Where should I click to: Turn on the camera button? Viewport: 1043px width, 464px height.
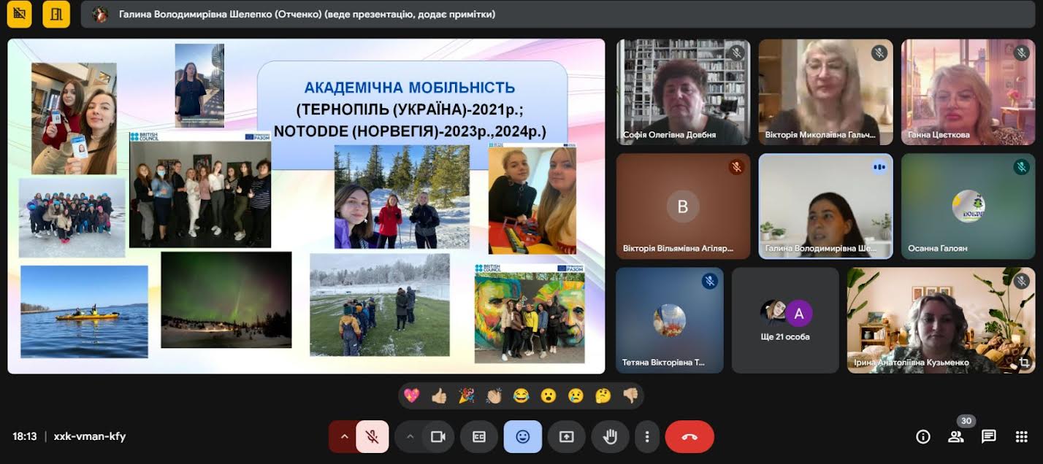point(438,437)
